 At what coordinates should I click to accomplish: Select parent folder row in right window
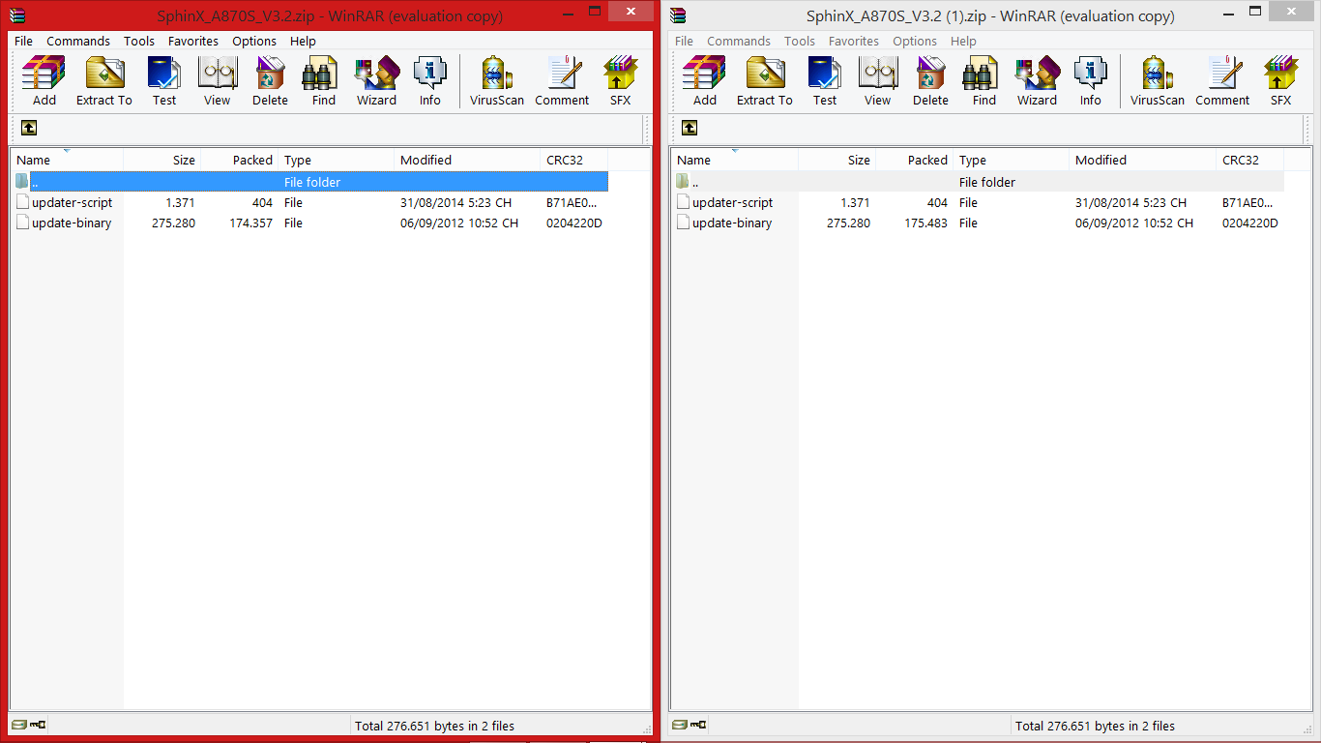[978, 182]
